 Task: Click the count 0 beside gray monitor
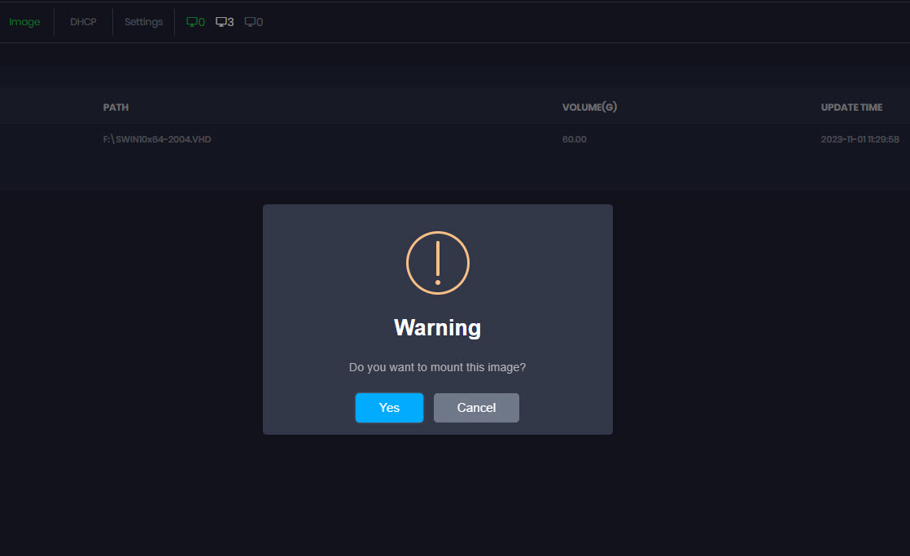(260, 22)
